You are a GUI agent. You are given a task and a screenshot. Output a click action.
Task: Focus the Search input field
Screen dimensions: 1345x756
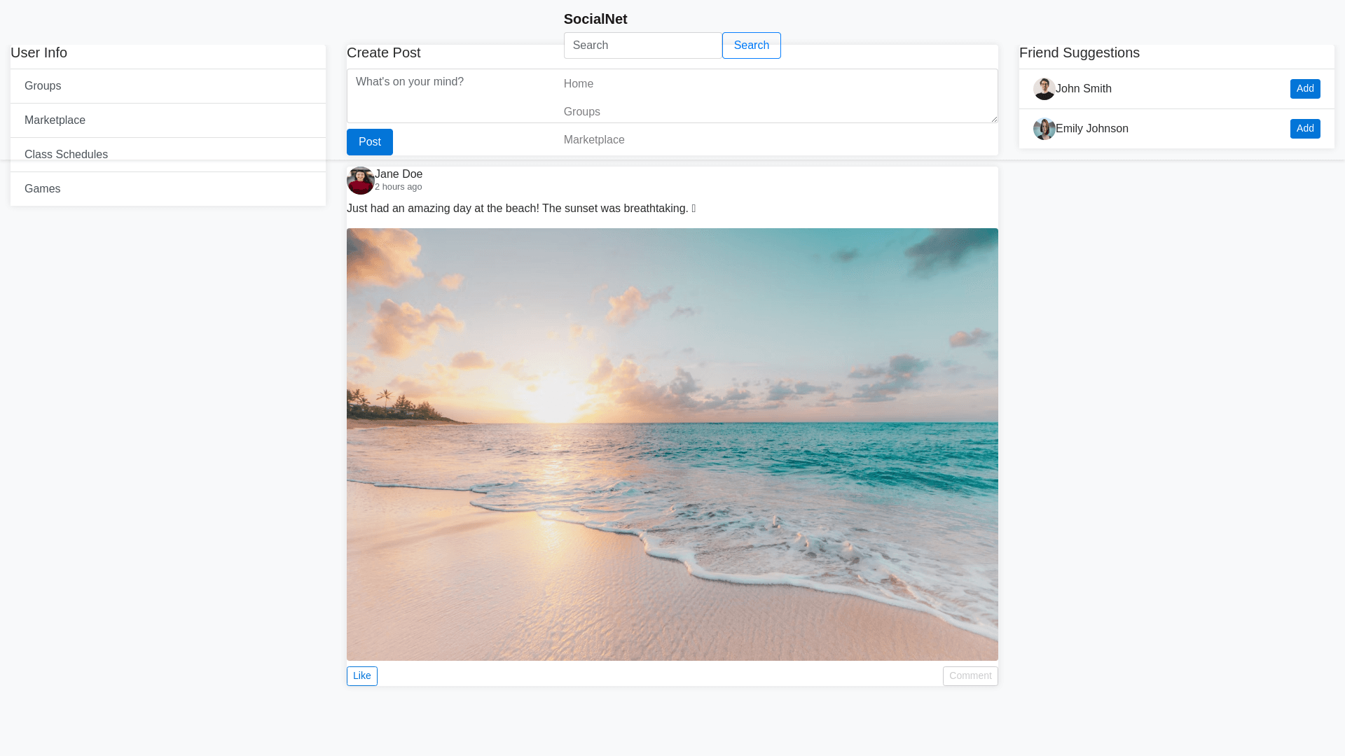(x=642, y=45)
